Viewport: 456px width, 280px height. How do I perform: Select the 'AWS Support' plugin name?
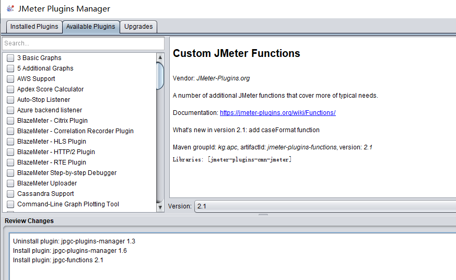pyautogui.click(x=36, y=79)
